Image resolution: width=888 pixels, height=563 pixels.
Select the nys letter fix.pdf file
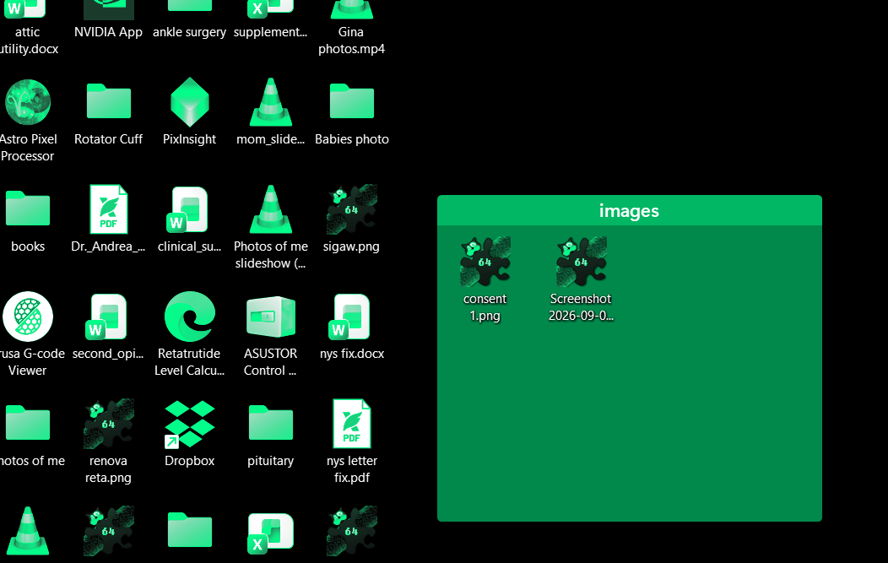352,441
